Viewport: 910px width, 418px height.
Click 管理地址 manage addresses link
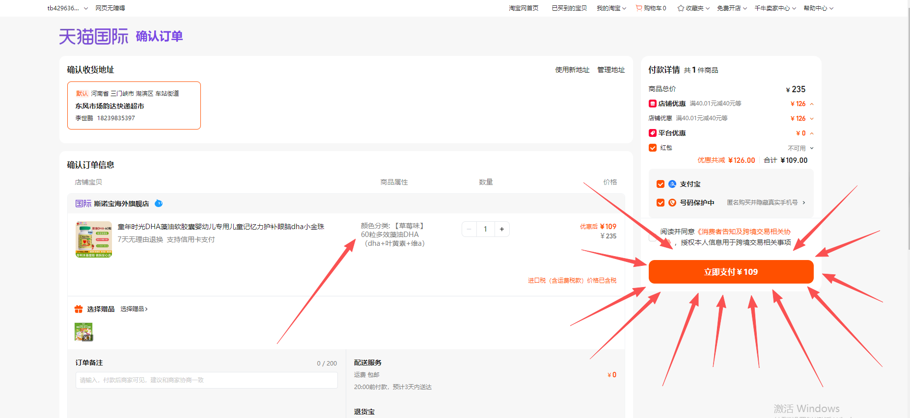pos(611,70)
